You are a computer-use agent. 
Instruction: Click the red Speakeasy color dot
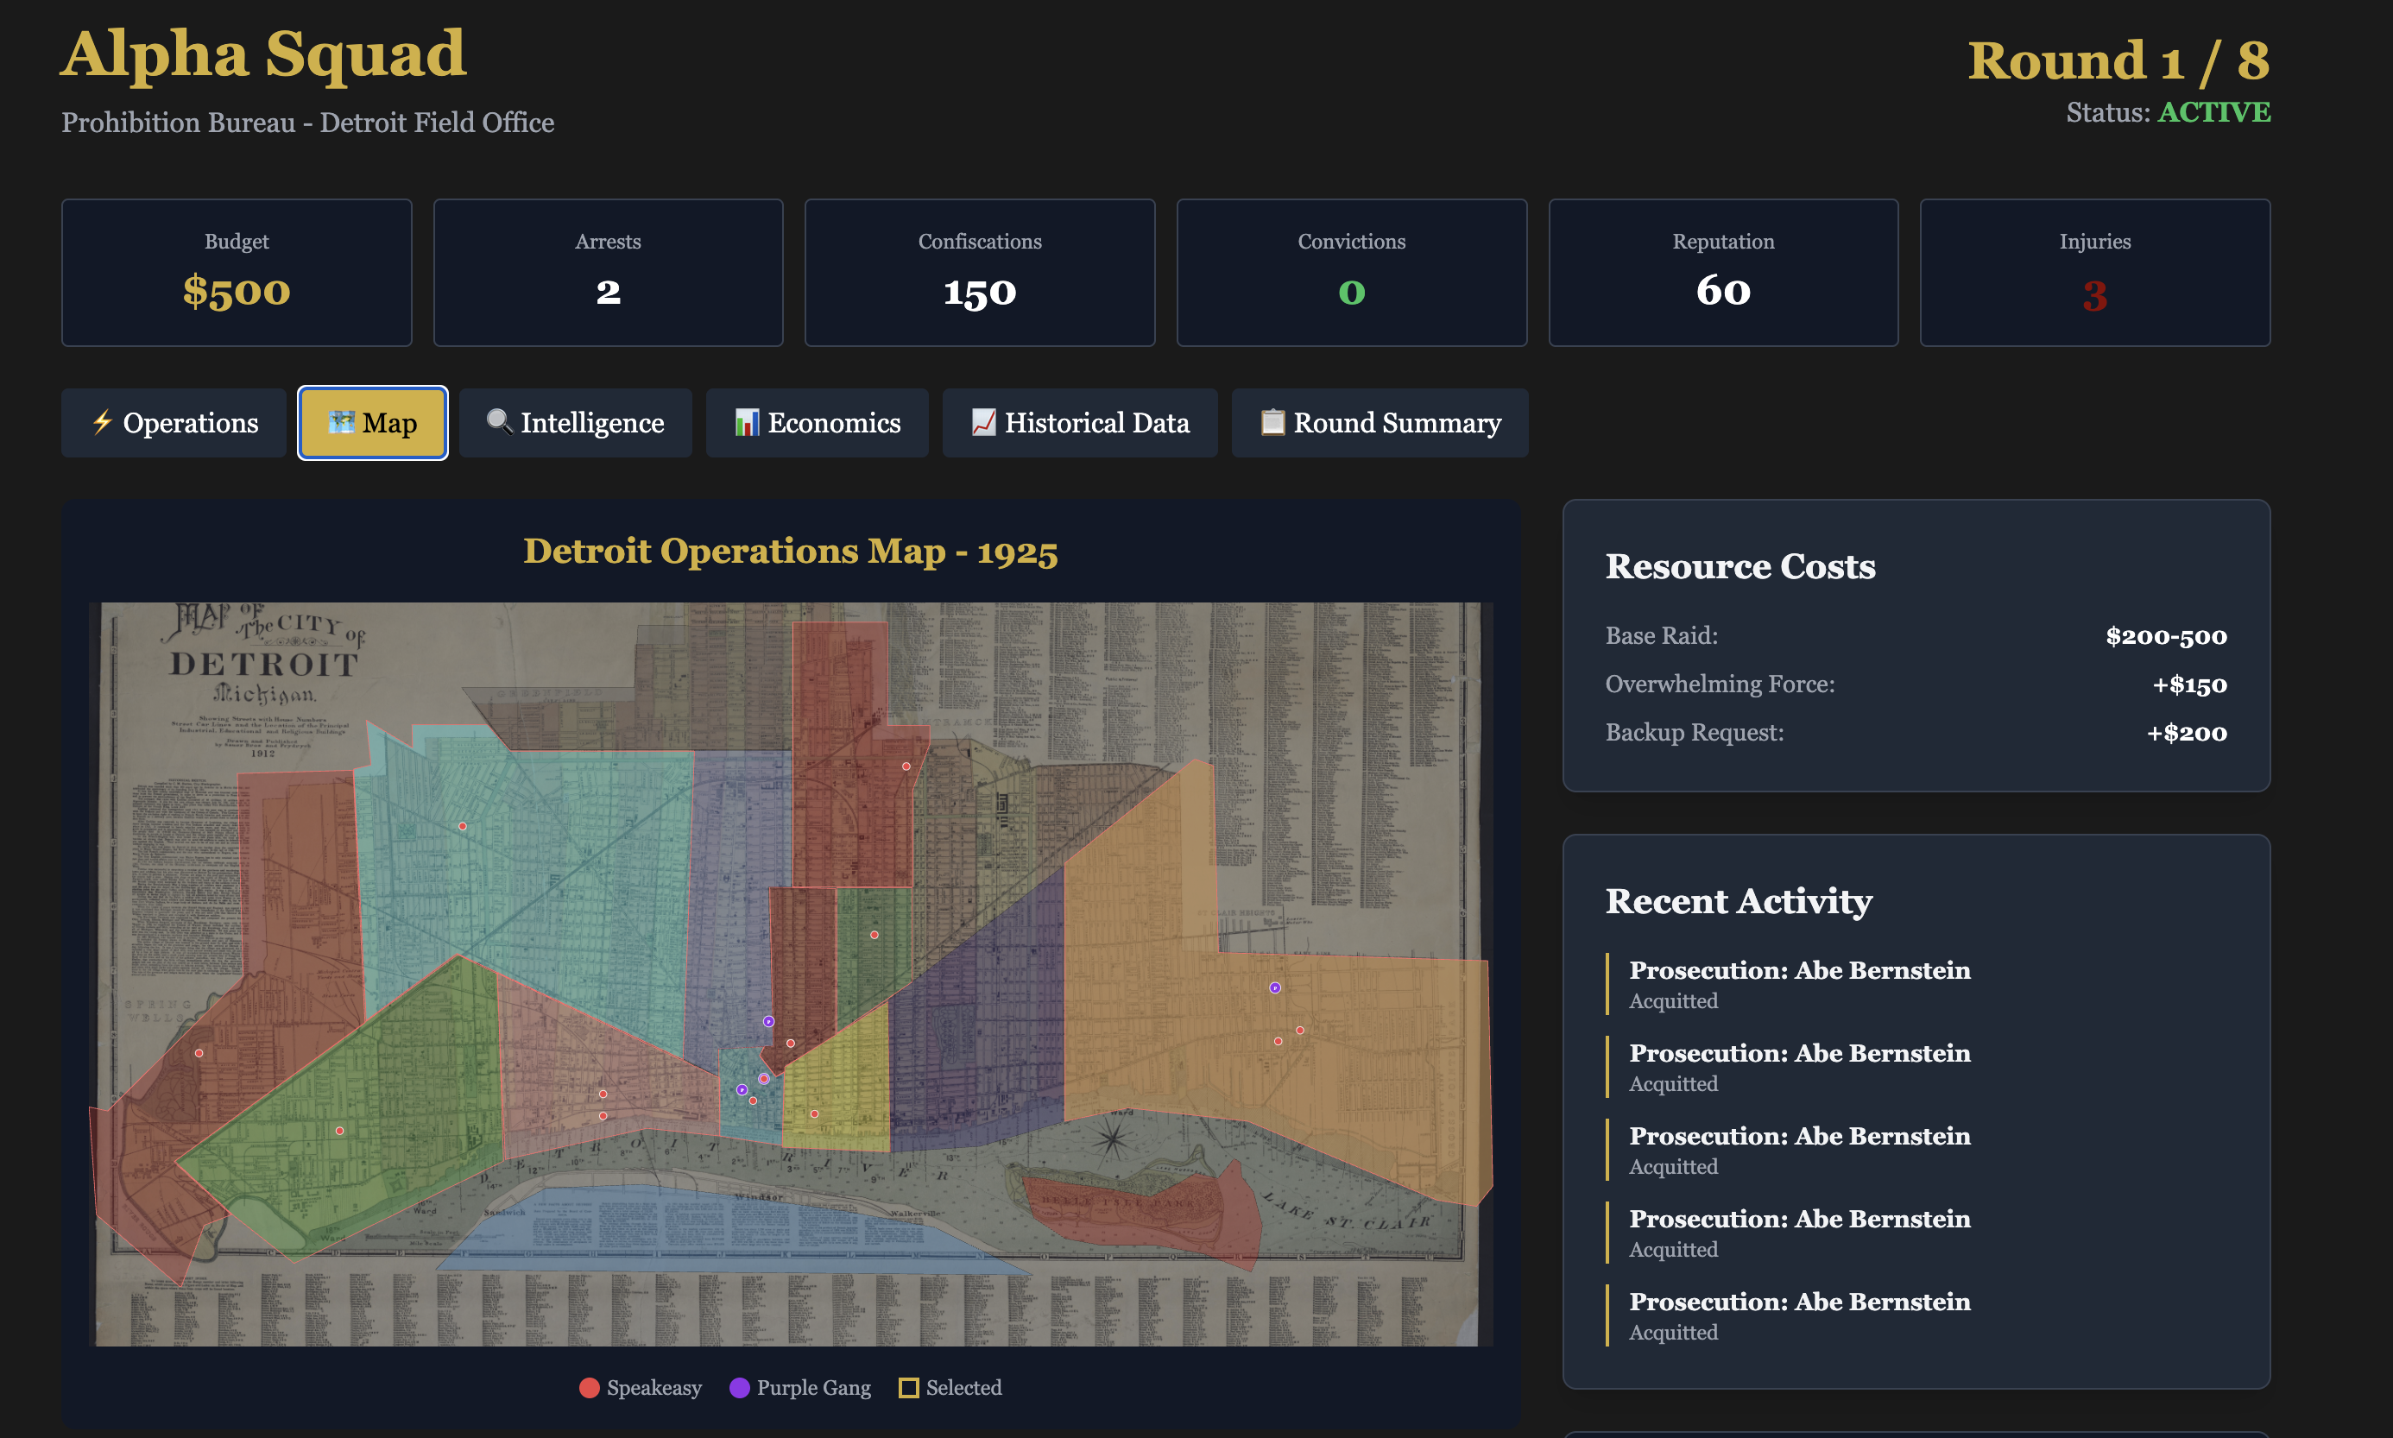click(589, 1388)
